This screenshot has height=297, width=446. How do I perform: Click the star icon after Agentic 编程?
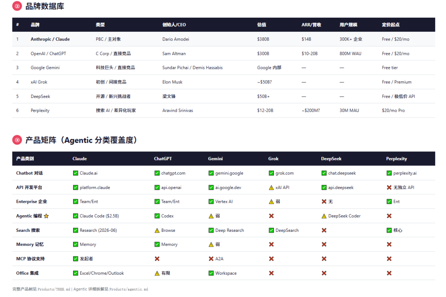tap(46, 216)
